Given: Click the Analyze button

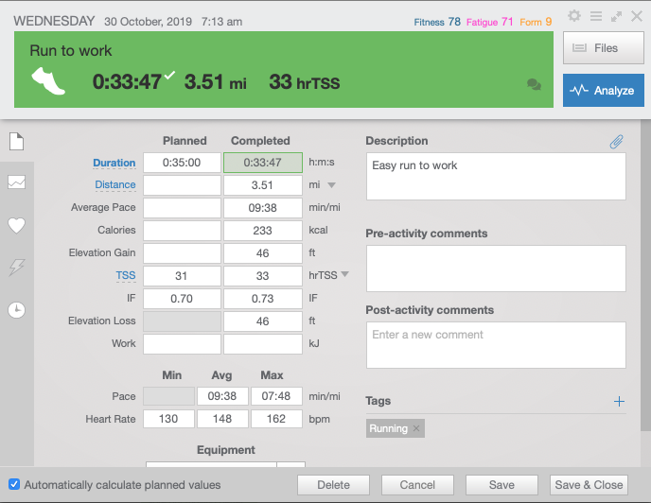Looking at the screenshot, I should (x=604, y=90).
